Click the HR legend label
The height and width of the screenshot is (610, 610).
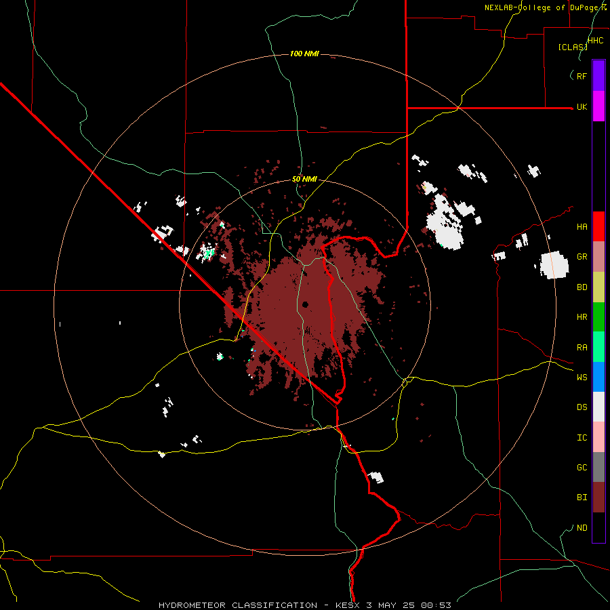(582, 317)
